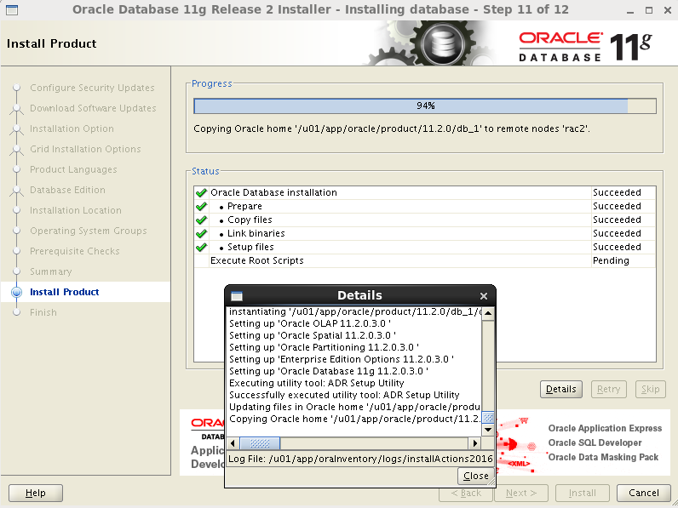This screenshot has width=678, height=508.
Task: Click the Retry button
Action: [x=608, y=389]
